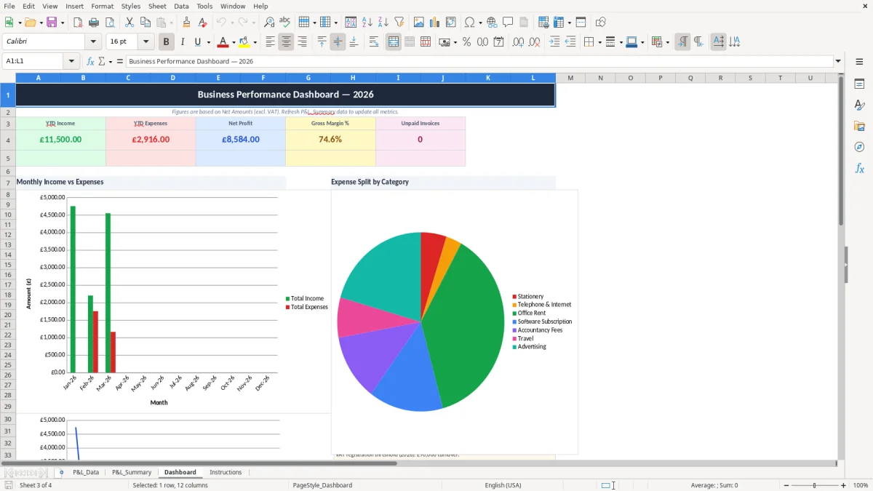The height and width of the screenshot is (491, 873).
Task: Toggle Center Vertically alignment
Action: [x=338, y=42]
